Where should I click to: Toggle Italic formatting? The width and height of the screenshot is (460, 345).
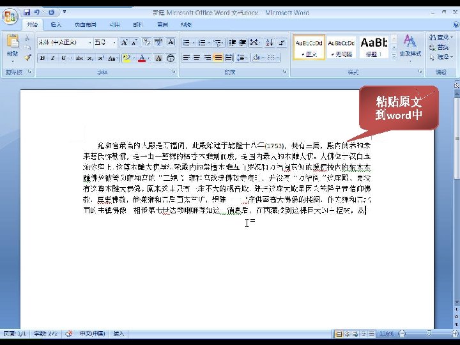pyautogui.click(x=53, y=58)
